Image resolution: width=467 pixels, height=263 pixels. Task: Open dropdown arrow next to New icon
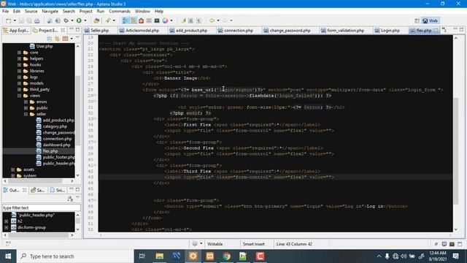[15, 20]
